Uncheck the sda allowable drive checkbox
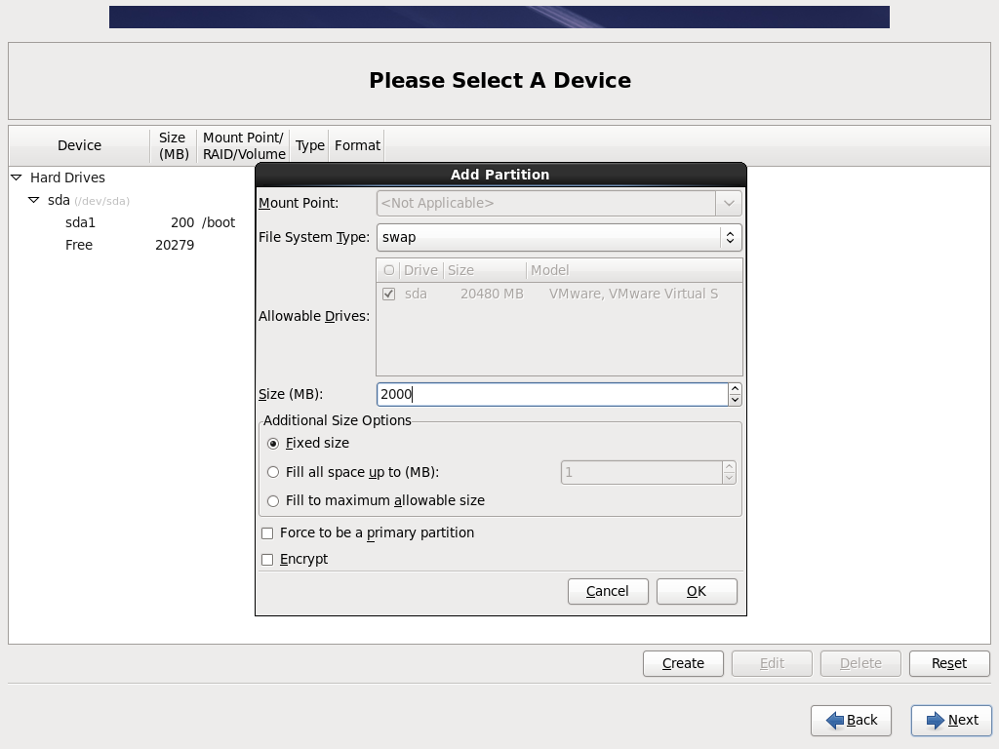Image resolution: width=999 pixels, height=749 pixels. [x=388, y=295]
